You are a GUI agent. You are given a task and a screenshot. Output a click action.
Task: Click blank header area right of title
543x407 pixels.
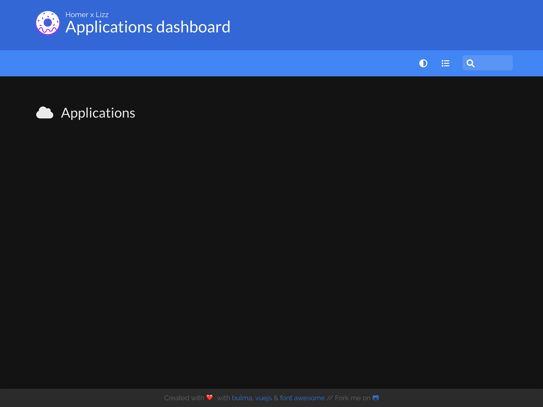377,25
